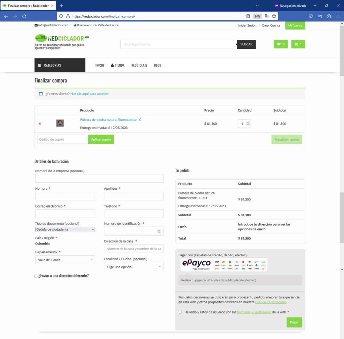Check the ship to different address box

(x=36, y=276)
